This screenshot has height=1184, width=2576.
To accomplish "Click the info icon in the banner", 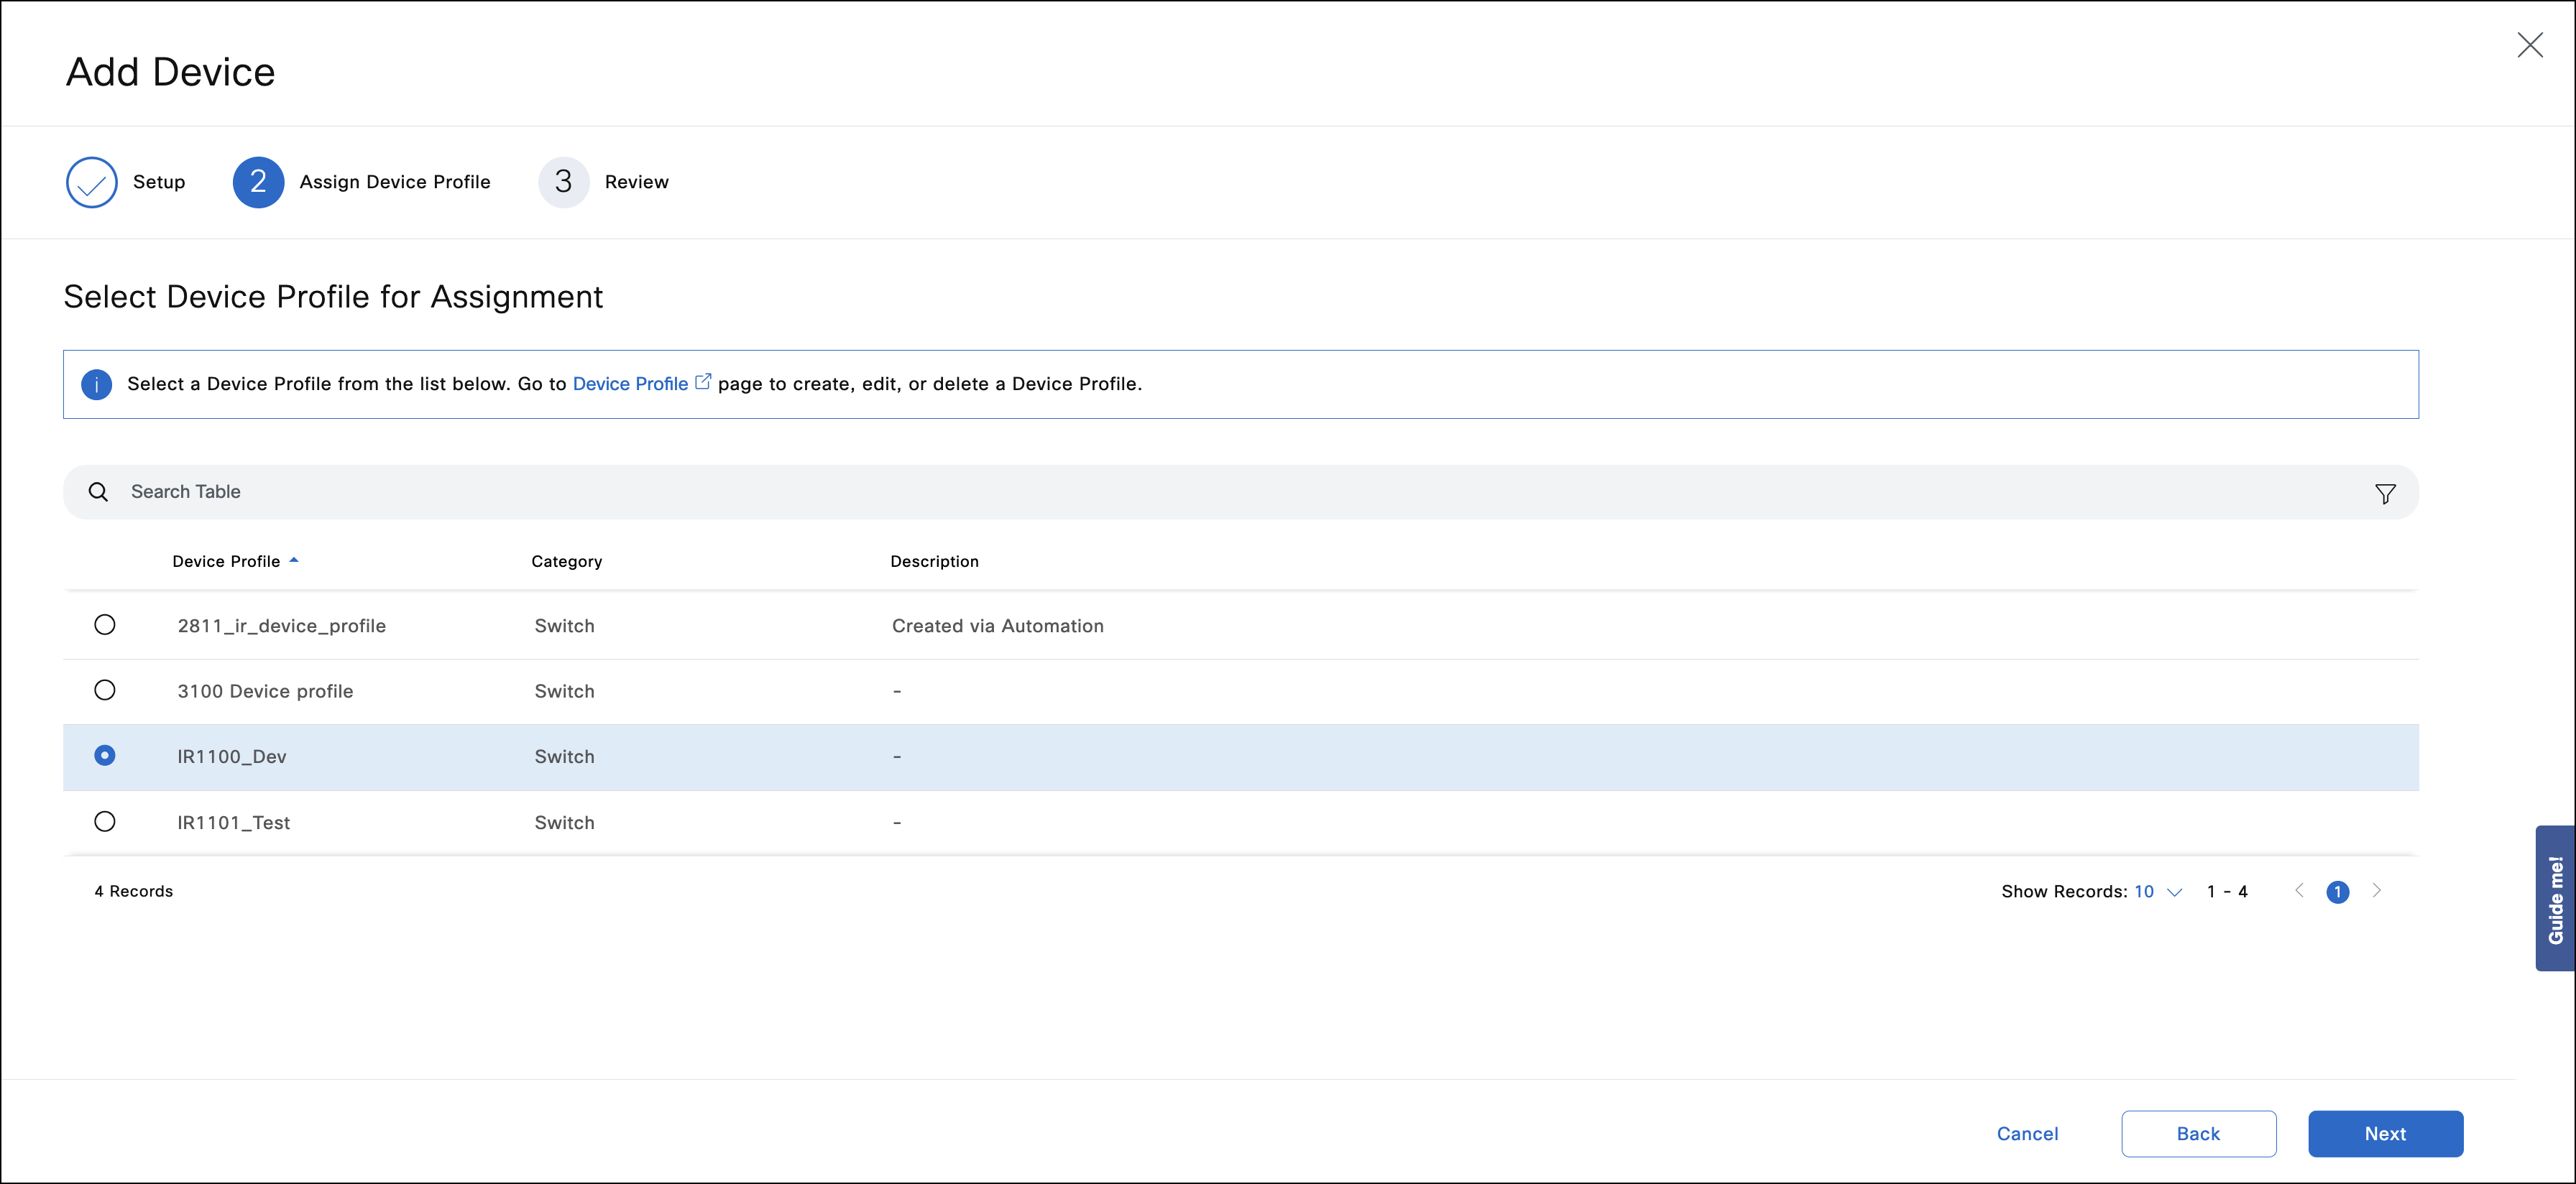I will coord(96,384).
